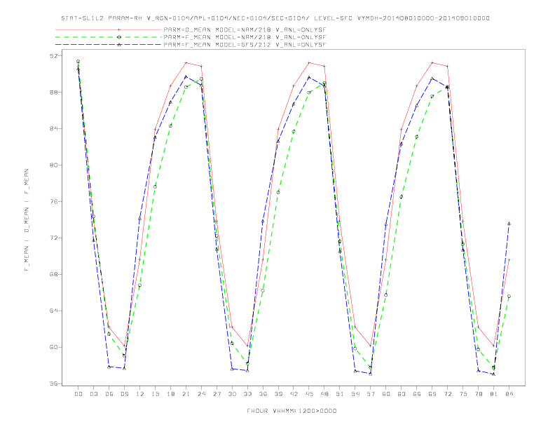Image resolution: width=555 pixels, height=429 pixels.
Task: Click x-axis forecast hour label 00
Action: (x=78, y=394)
